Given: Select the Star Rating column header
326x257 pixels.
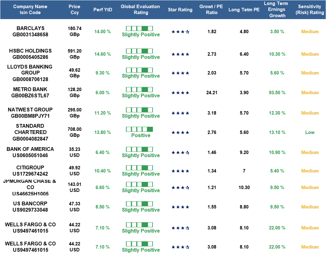Looking at the screenshot, I should (180, 10).
